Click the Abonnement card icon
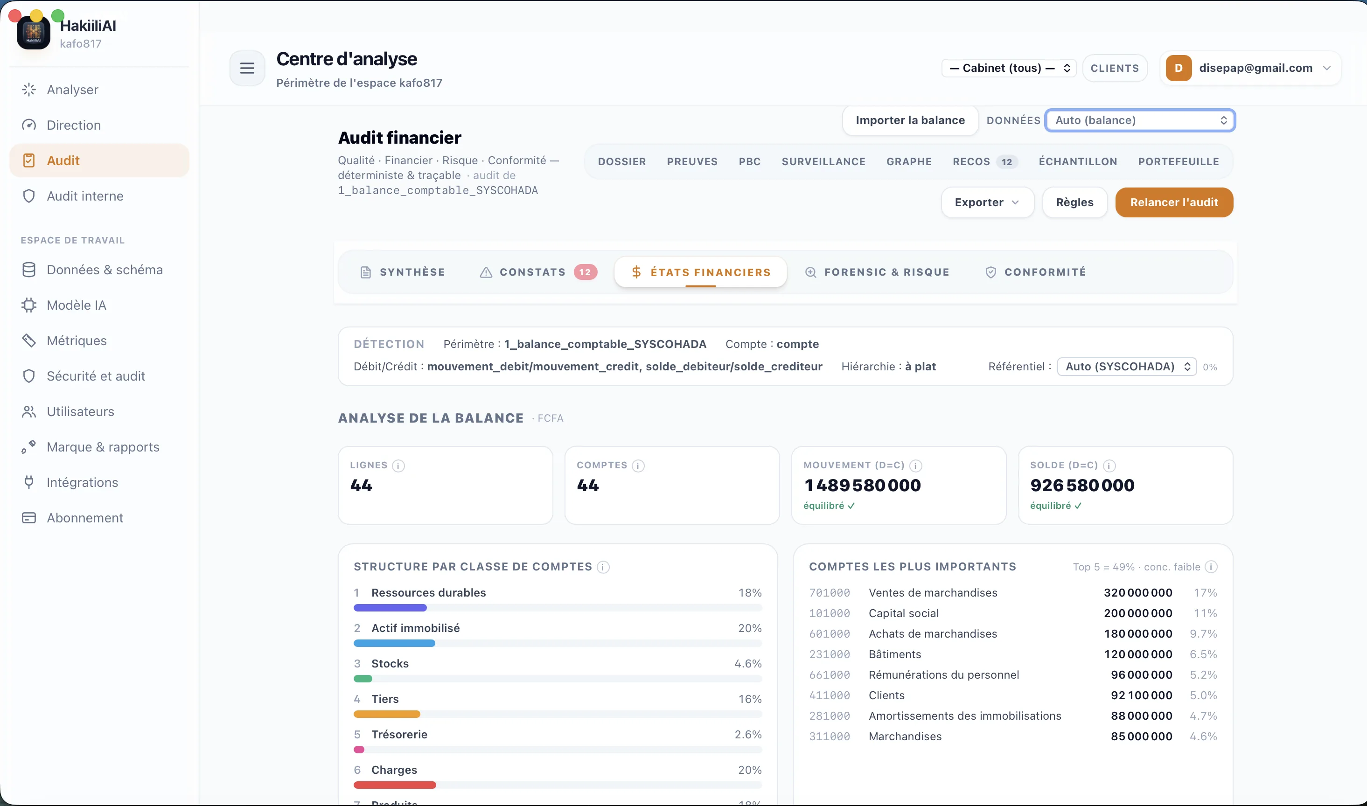Image resolution: width=1367 pixels, height=806 pixels. click(x=29, y=518)
